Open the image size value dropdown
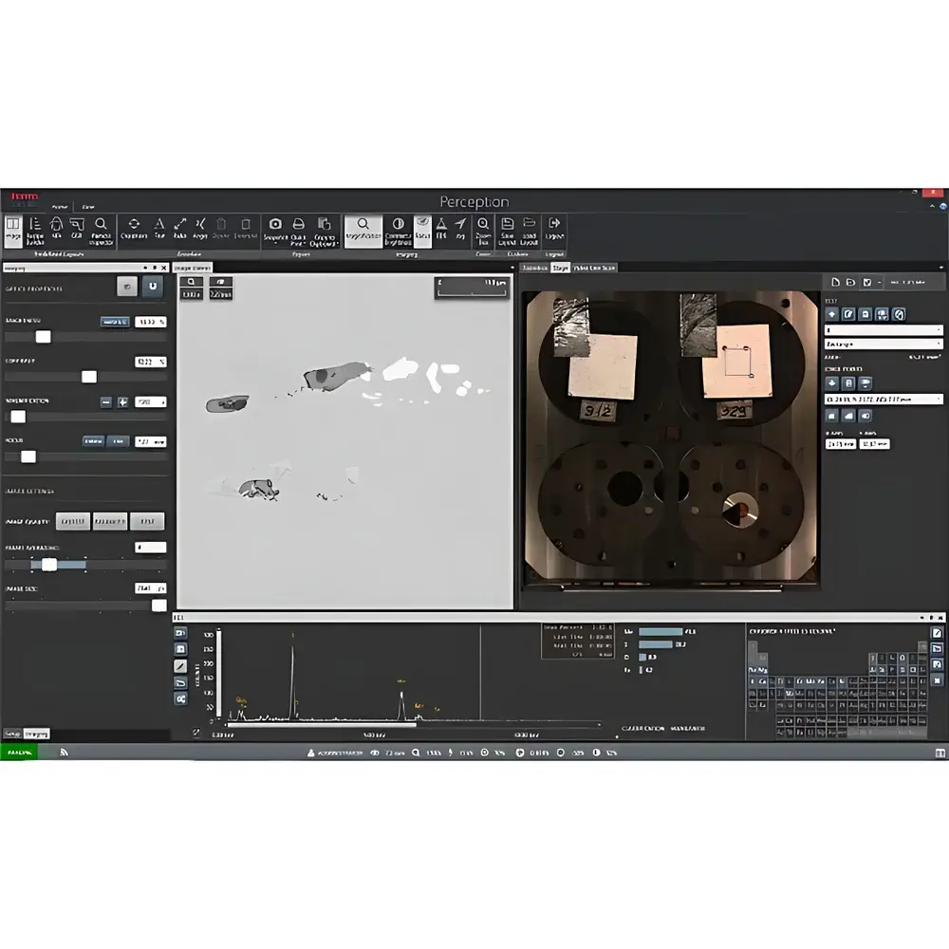 click(x=151, y=588)
